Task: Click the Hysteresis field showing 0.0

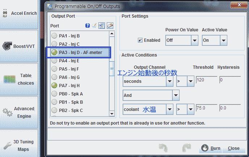Action: 230,108
